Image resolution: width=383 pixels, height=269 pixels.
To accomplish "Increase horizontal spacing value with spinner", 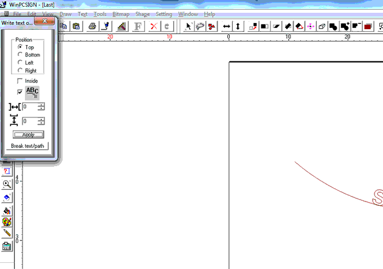I will (41, 105).
